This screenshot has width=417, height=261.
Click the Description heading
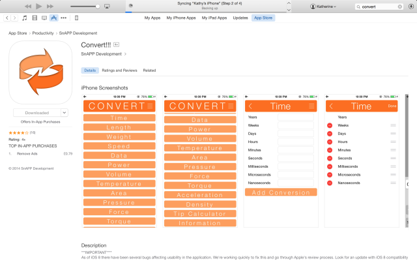point(94,245)
